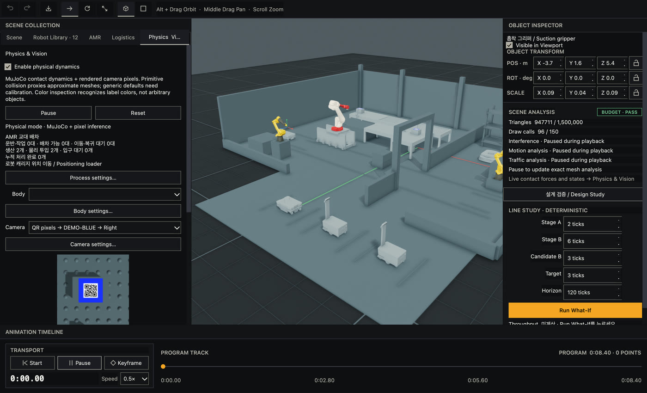Click the Candidate B ticks stepper
647x393 pixels.
pos(592,258)
